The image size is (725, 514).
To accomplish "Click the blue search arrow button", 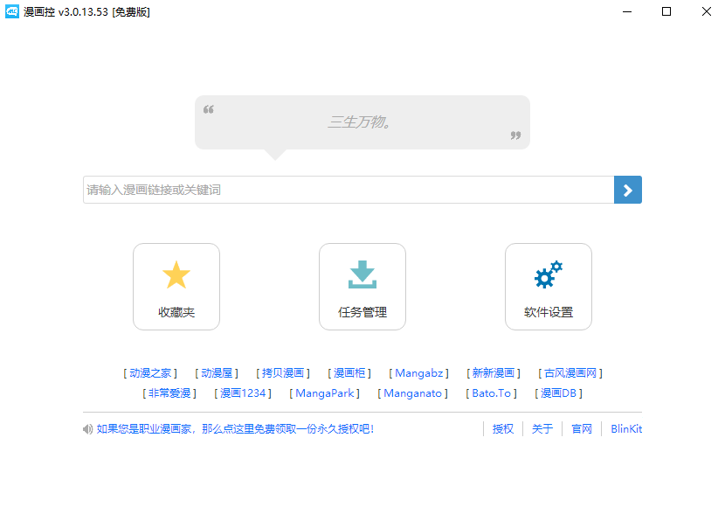I will pos(627,189).
